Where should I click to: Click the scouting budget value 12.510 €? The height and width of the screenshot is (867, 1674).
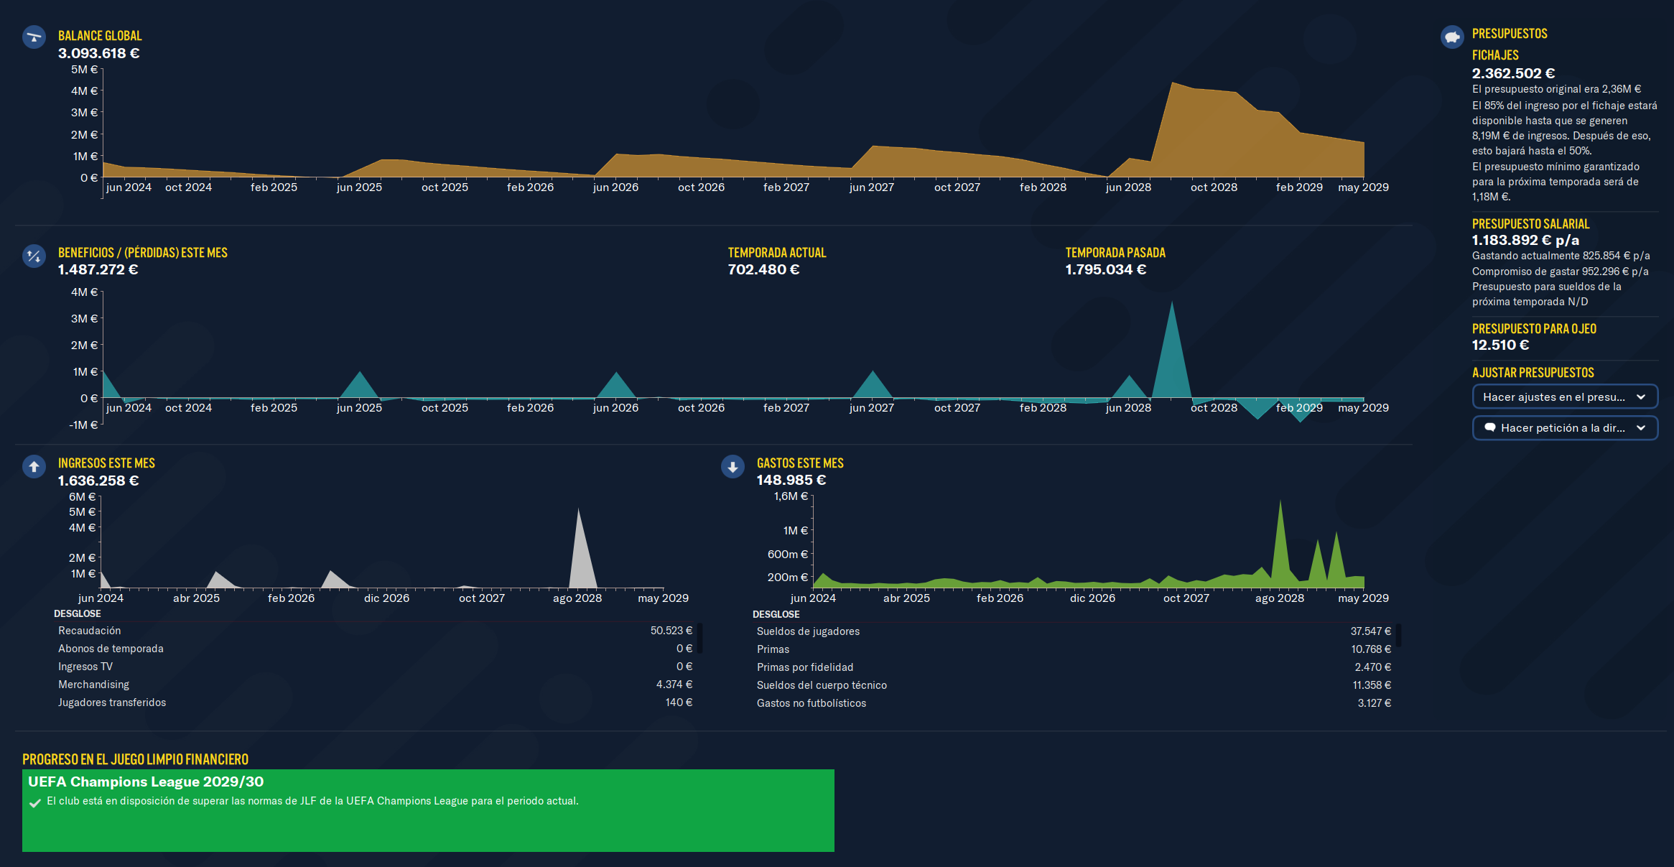[x=1500, y=345]
